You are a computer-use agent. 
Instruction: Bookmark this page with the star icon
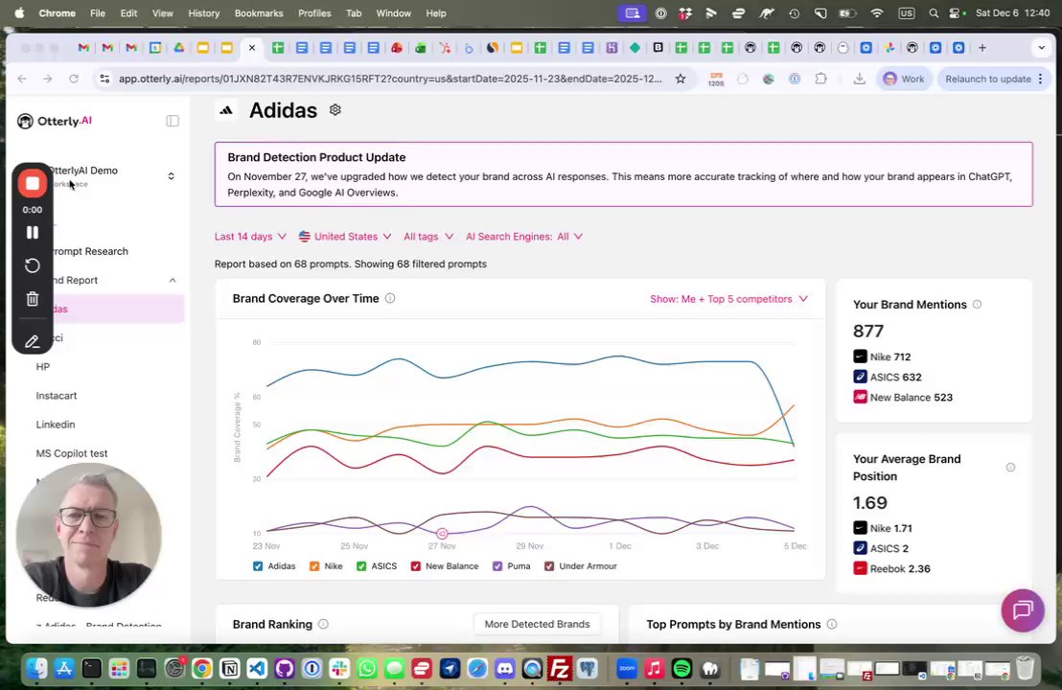(680, 79)
